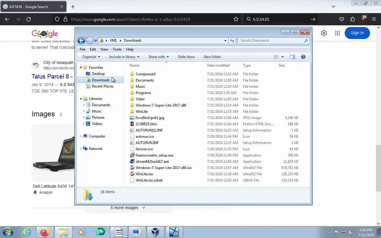381x238 pixels.
Task: Select the WinLite.iso UltraISO file icon
Action: tap(132, 174)
